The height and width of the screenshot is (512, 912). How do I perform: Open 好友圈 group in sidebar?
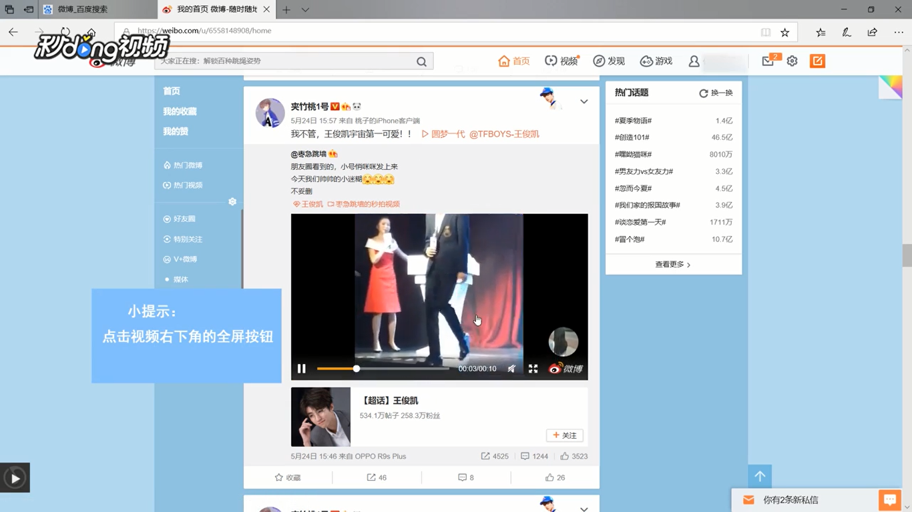click(x=179, y=219)
